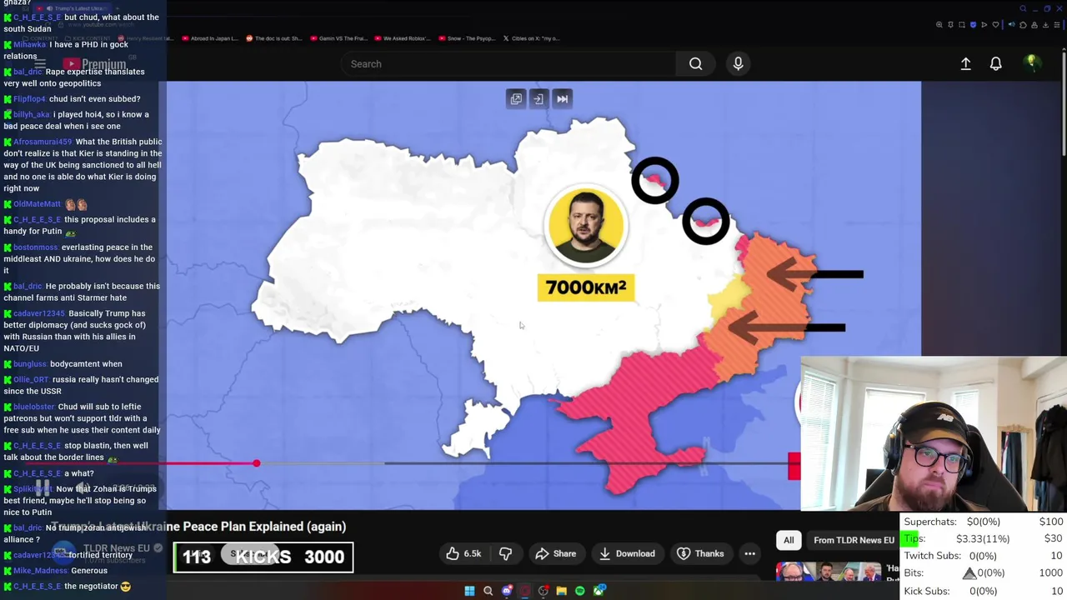The height and width of the screenshot is (600, 1067).
Task: Open the YouTube create/upload icon
Action: click(x=965, y=63)
